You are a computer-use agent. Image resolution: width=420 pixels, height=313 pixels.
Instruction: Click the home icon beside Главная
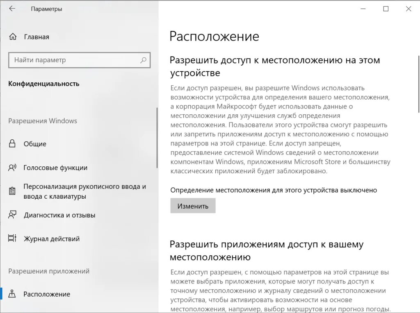pyautogui.click(x=13, y=36)
